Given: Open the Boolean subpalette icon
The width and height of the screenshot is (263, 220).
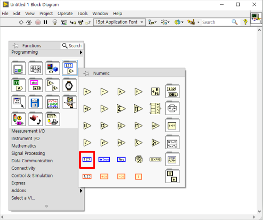Looking at the screenshot, I should 19,85.
